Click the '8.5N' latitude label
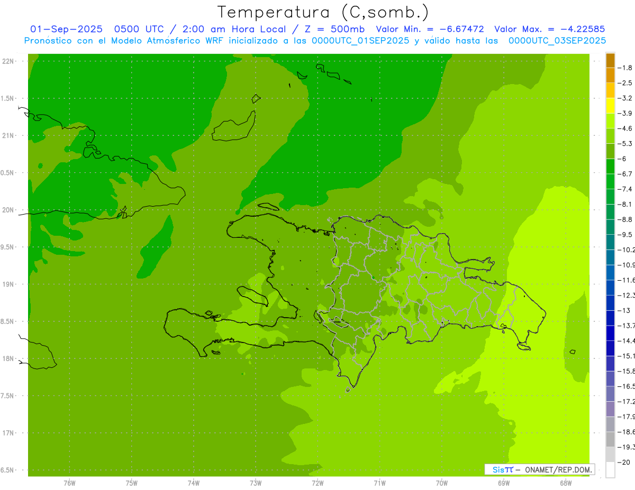 tap(8, 321)
